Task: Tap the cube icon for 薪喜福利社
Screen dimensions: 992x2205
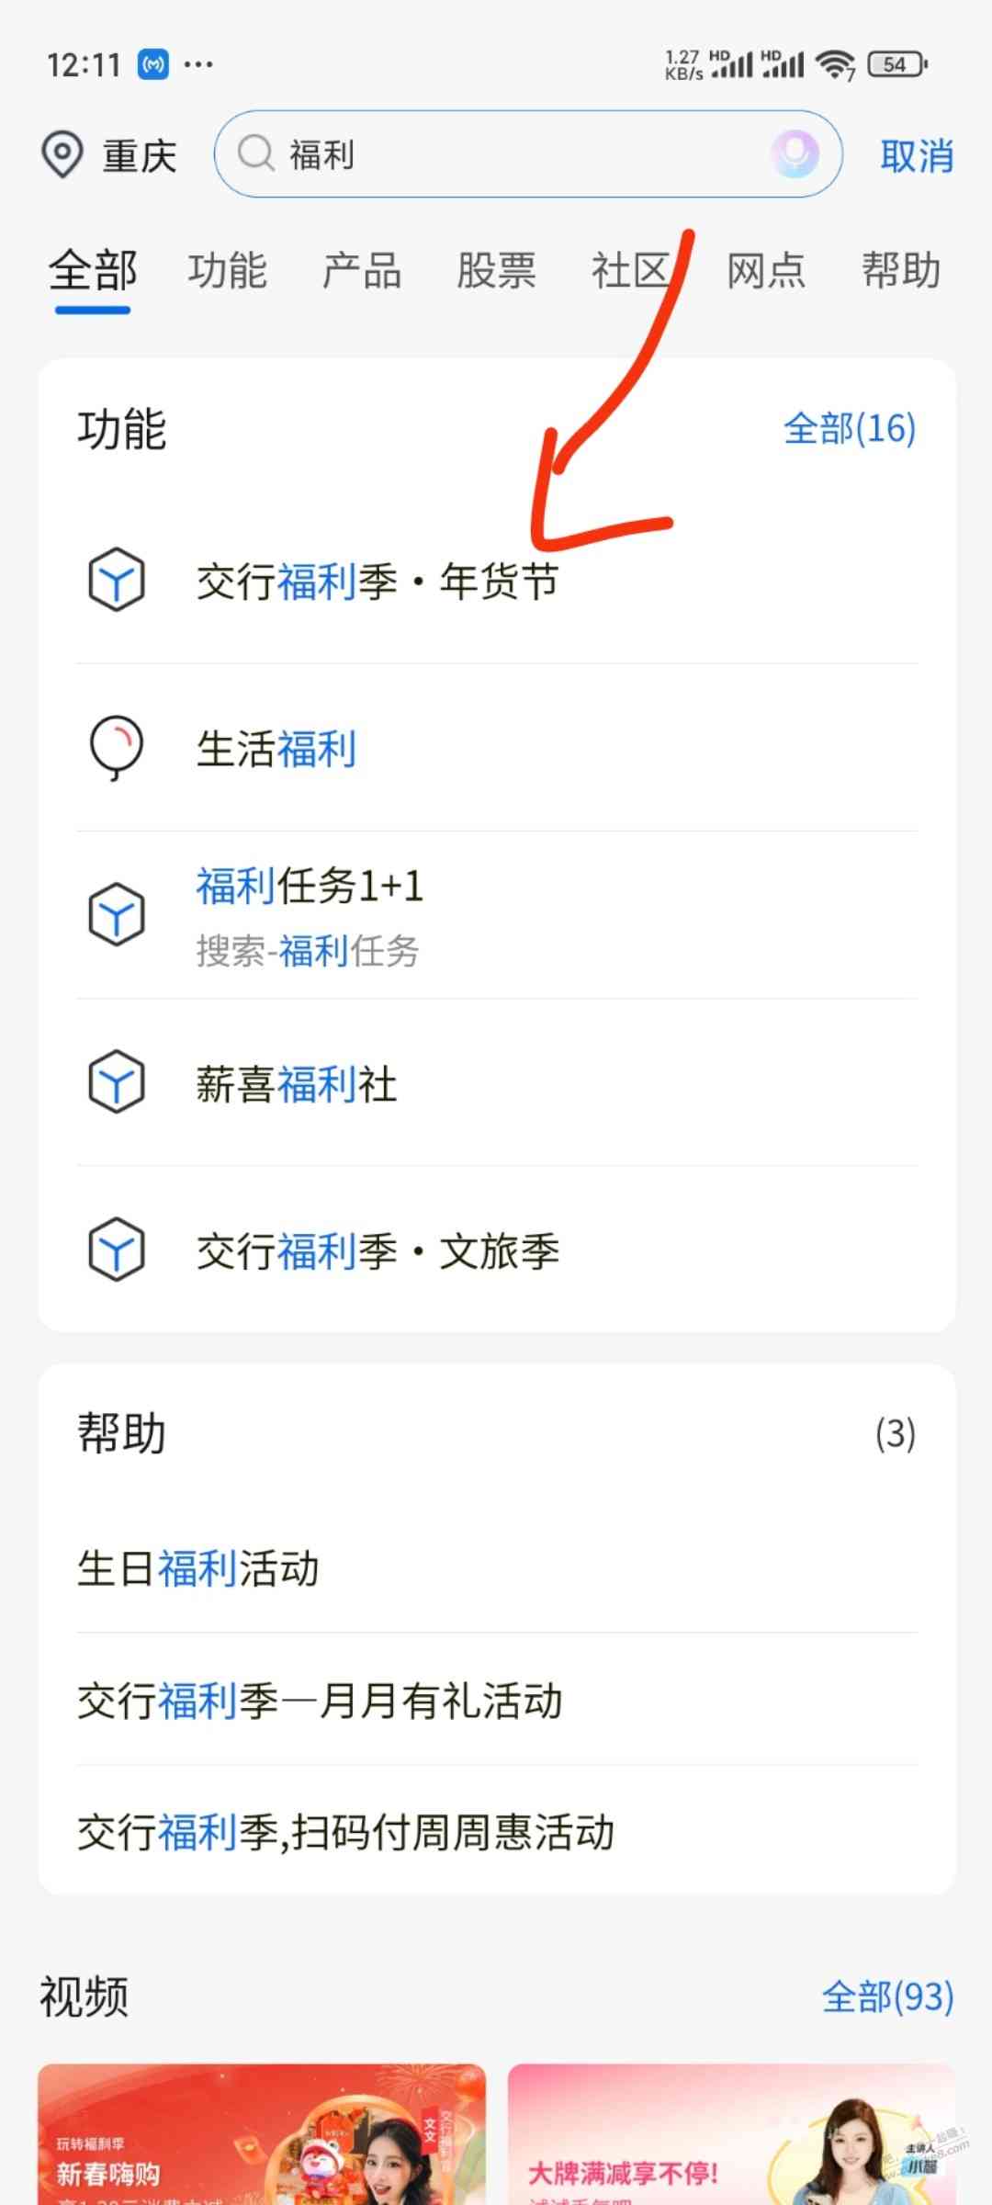Action: click(x=117, y=1082)
